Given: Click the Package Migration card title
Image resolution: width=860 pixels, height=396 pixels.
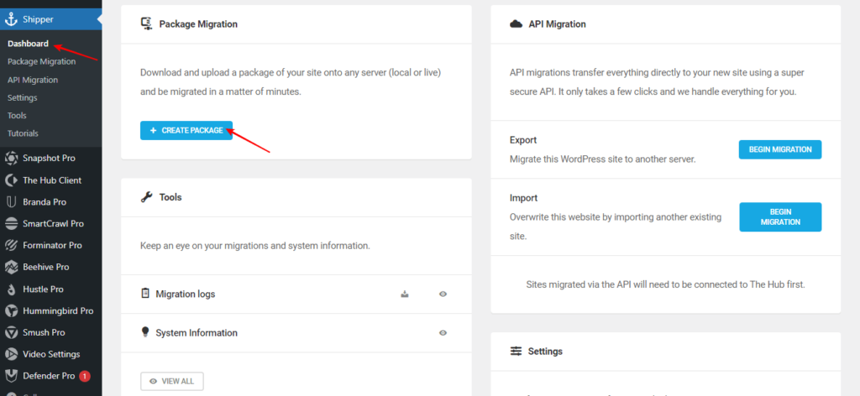Looking at the screenshot, I should pyautogui.click(x=198, y=24).
